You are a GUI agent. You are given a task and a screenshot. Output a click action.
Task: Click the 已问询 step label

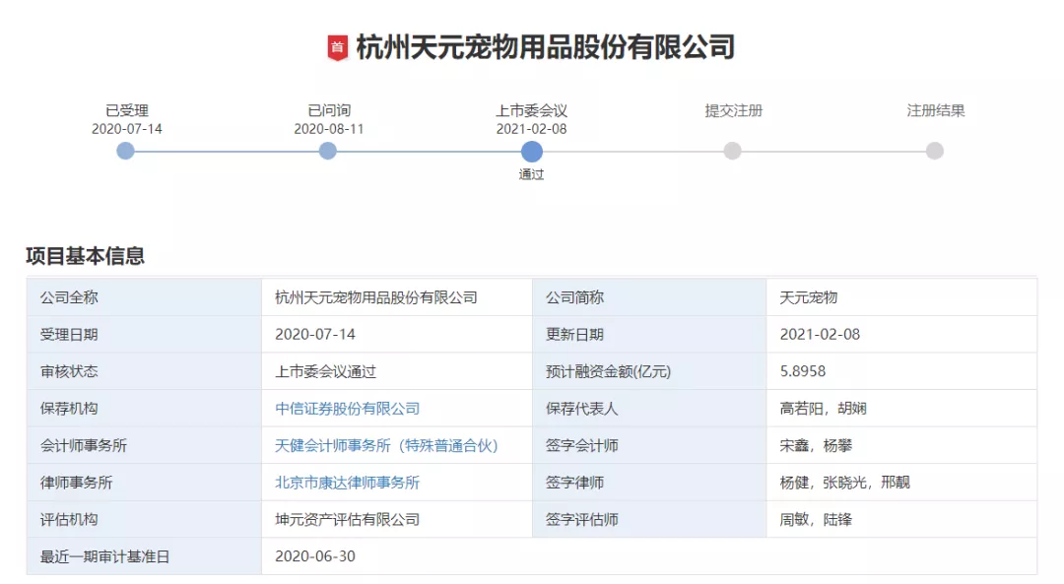click(329, 110)
